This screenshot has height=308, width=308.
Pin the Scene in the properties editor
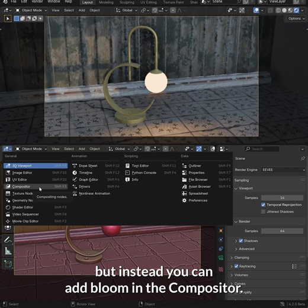(x=303, y=159)
